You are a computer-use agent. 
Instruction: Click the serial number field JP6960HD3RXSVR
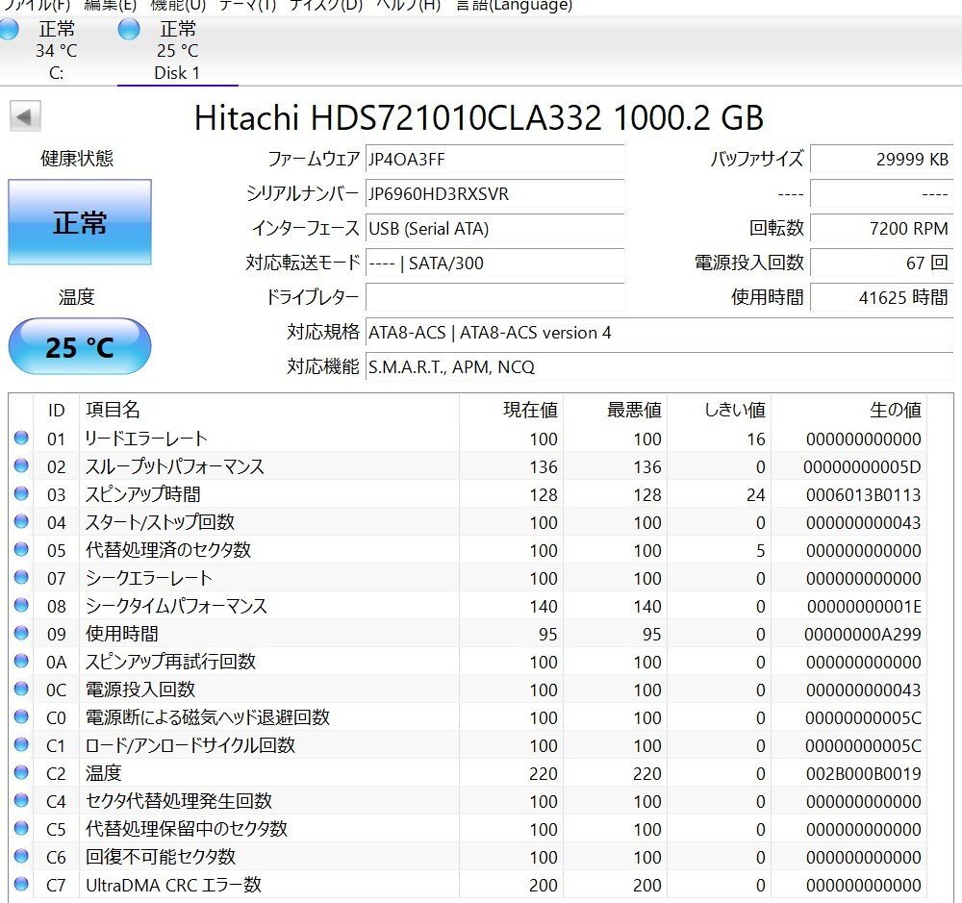[x=494, y=194]
